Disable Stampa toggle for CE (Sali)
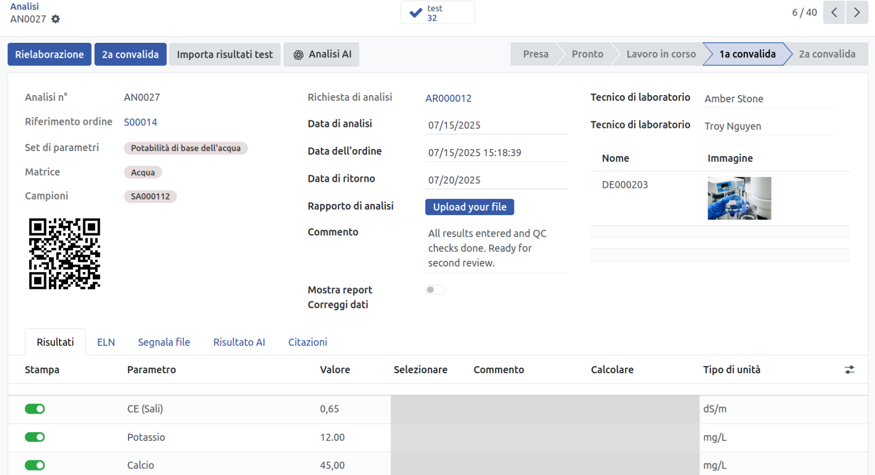 (35, 409)
